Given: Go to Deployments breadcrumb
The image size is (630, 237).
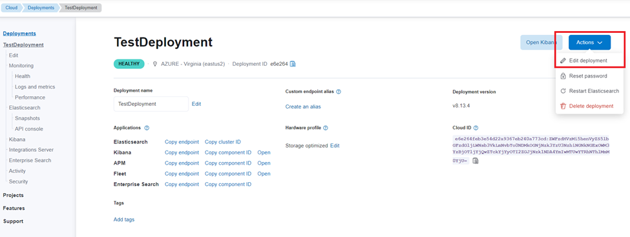Looking at the screenshot, I should click(41, 8).
